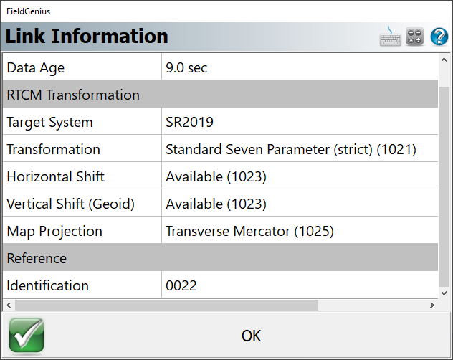This screenshot has height=360, width=453.
Task: Open the calculator icon in header
Action: [414, 37]
